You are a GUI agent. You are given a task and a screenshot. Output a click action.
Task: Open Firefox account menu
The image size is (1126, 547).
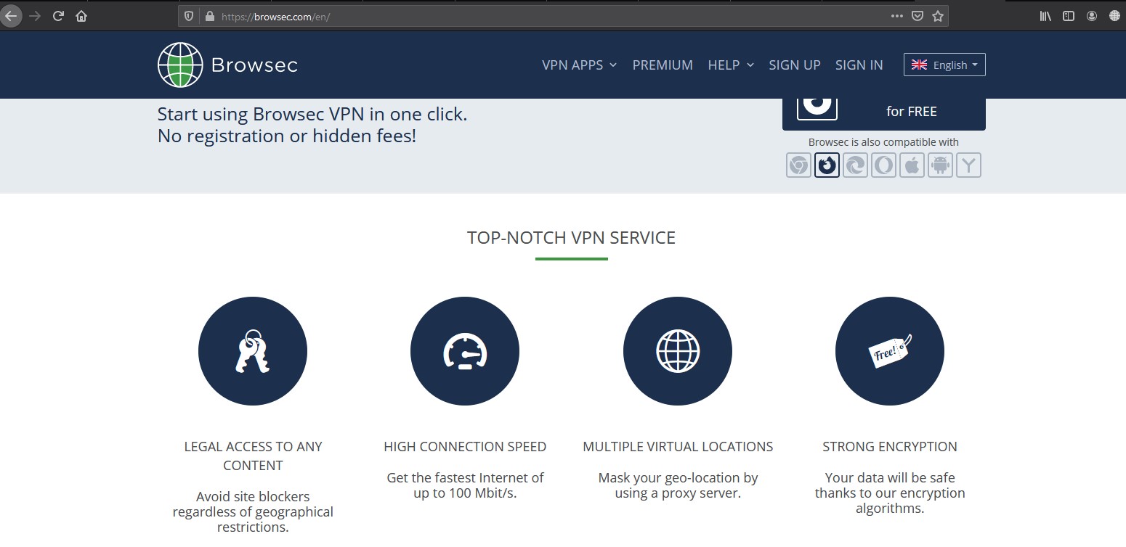pos(1092,15)
